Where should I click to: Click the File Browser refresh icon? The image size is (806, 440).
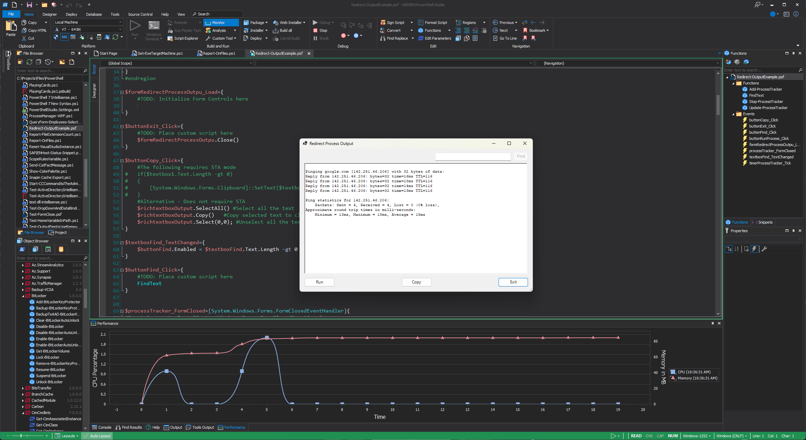(x=29, y=62)
